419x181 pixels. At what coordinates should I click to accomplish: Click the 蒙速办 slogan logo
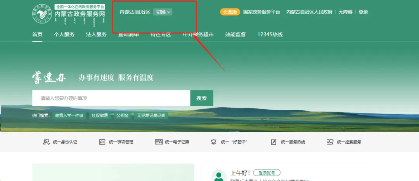click(x=48, y=78)
